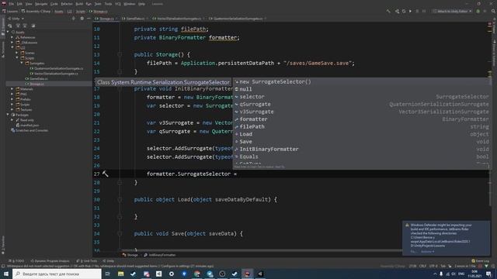Choose 'Equals' completion suggestion

coord(361,157)
